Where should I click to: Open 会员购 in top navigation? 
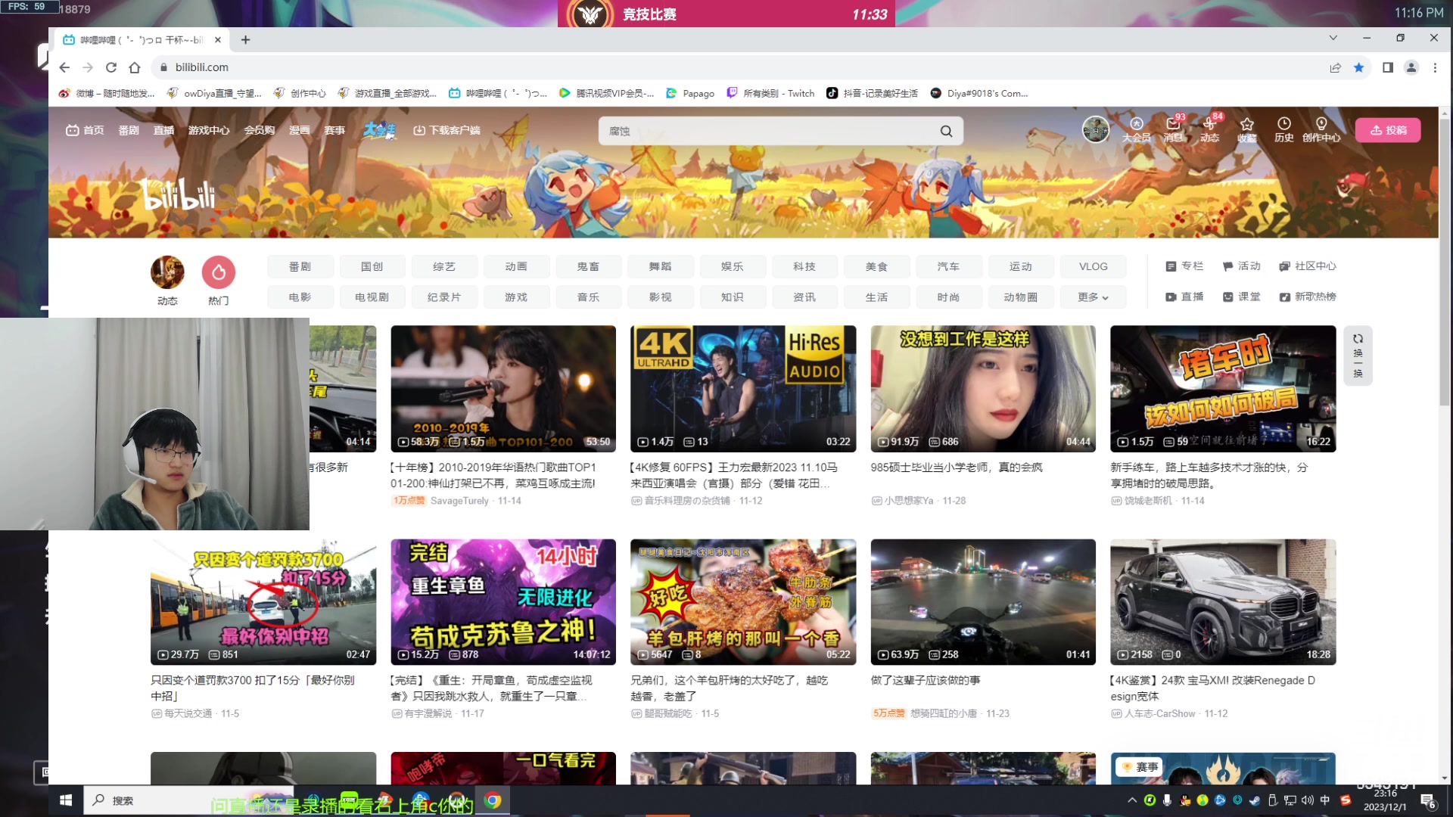coord(260,130)
